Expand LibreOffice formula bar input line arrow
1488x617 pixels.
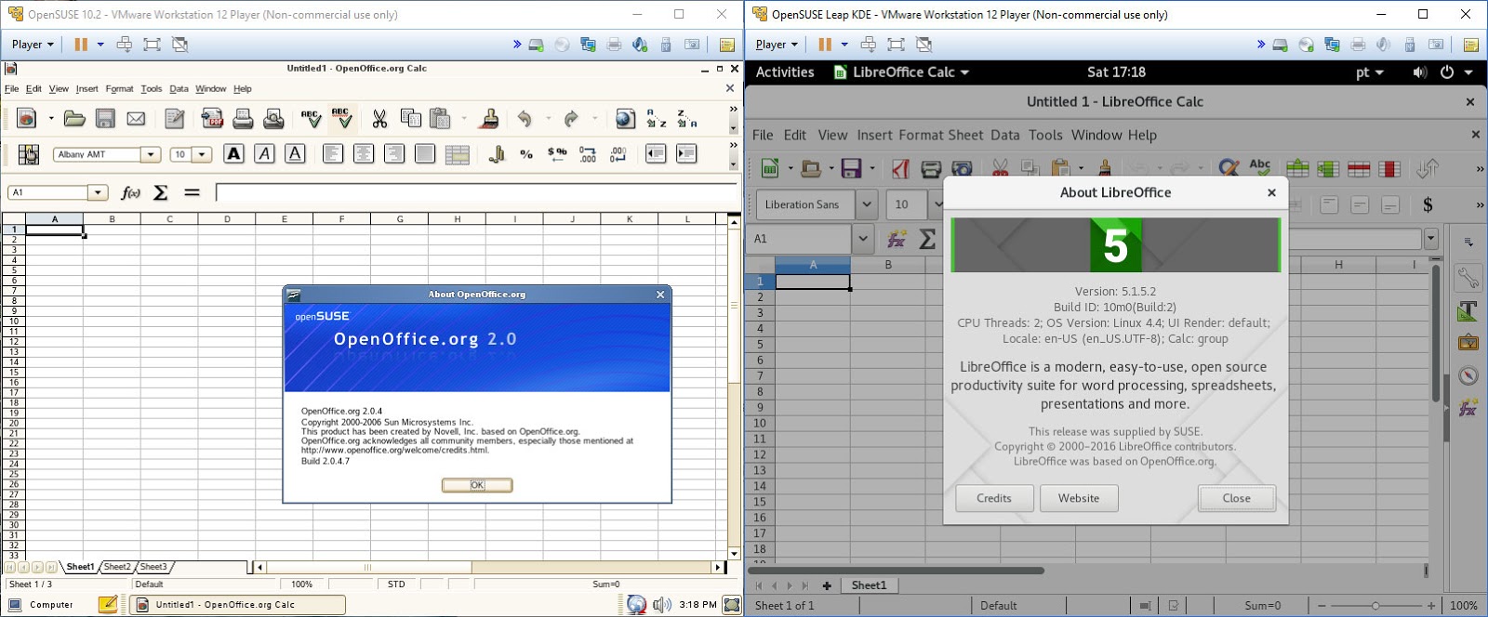[x=1430, y=239]
